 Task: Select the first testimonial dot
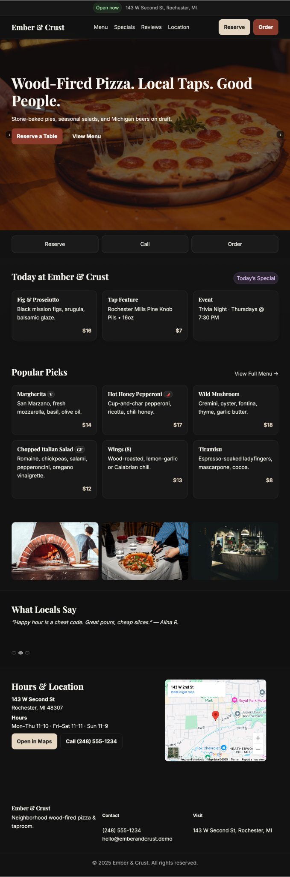click(x=14, y=653)
